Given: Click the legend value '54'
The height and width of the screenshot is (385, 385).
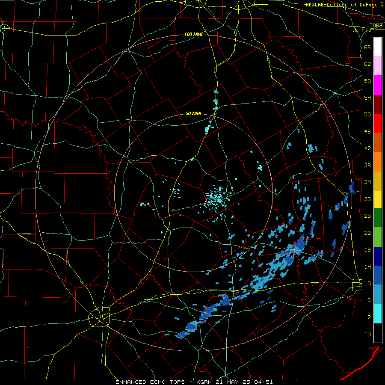Looking at the screenshot, I should pos(367,98).
